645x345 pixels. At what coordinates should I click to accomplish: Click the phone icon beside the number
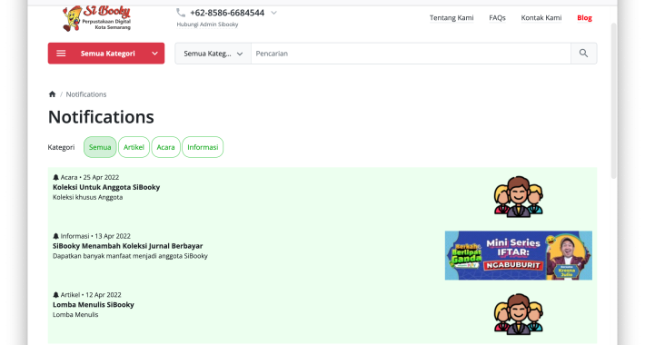pyautogui.click(x=181, y=13)
